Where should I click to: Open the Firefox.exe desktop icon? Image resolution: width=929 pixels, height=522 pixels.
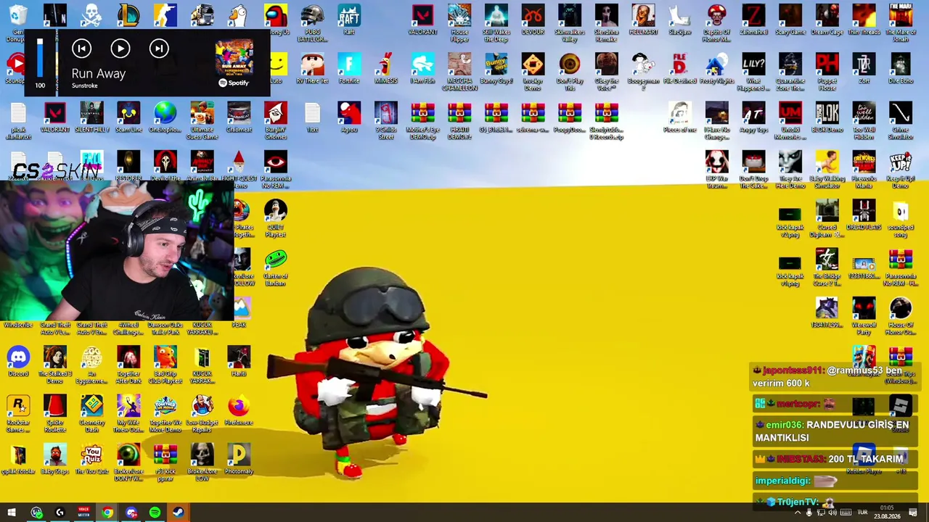point(239,410)
